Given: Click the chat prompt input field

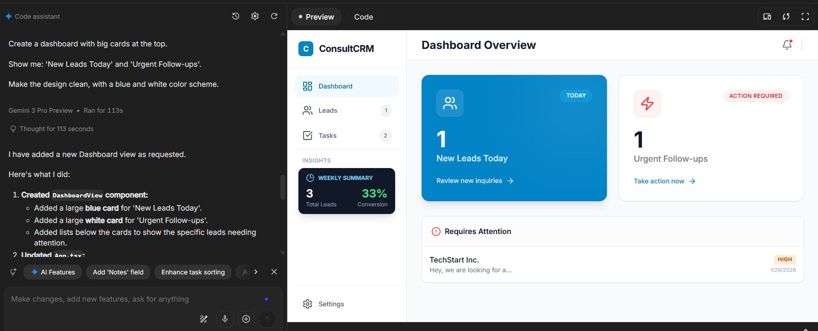Looking at the screenshot, I should pyautogui.click(x=136, y=299).
